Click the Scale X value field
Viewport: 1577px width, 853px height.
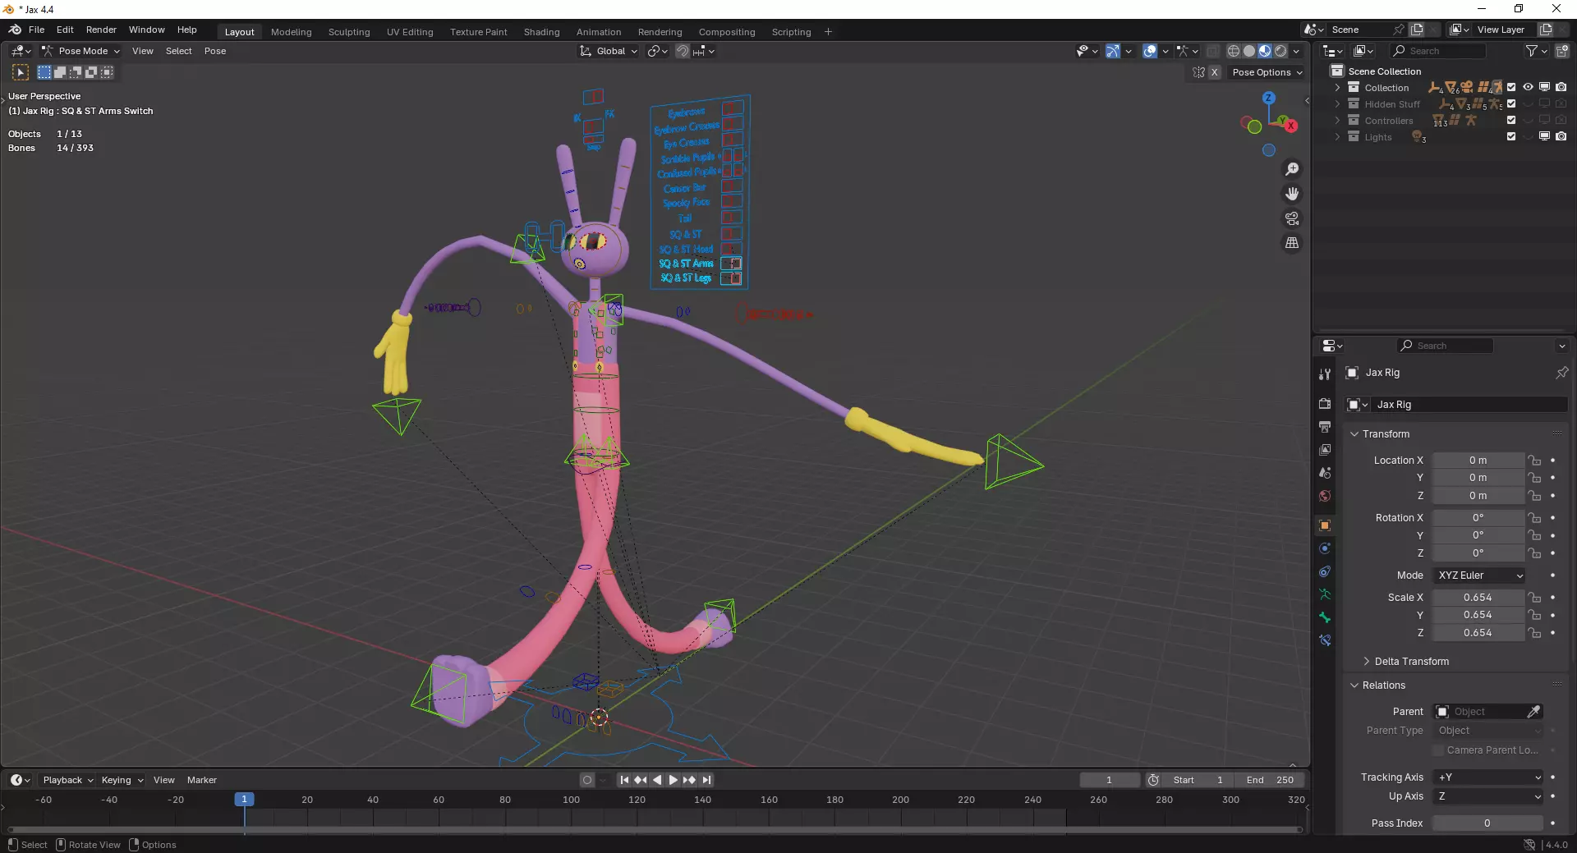click(x=1478, y=598)
